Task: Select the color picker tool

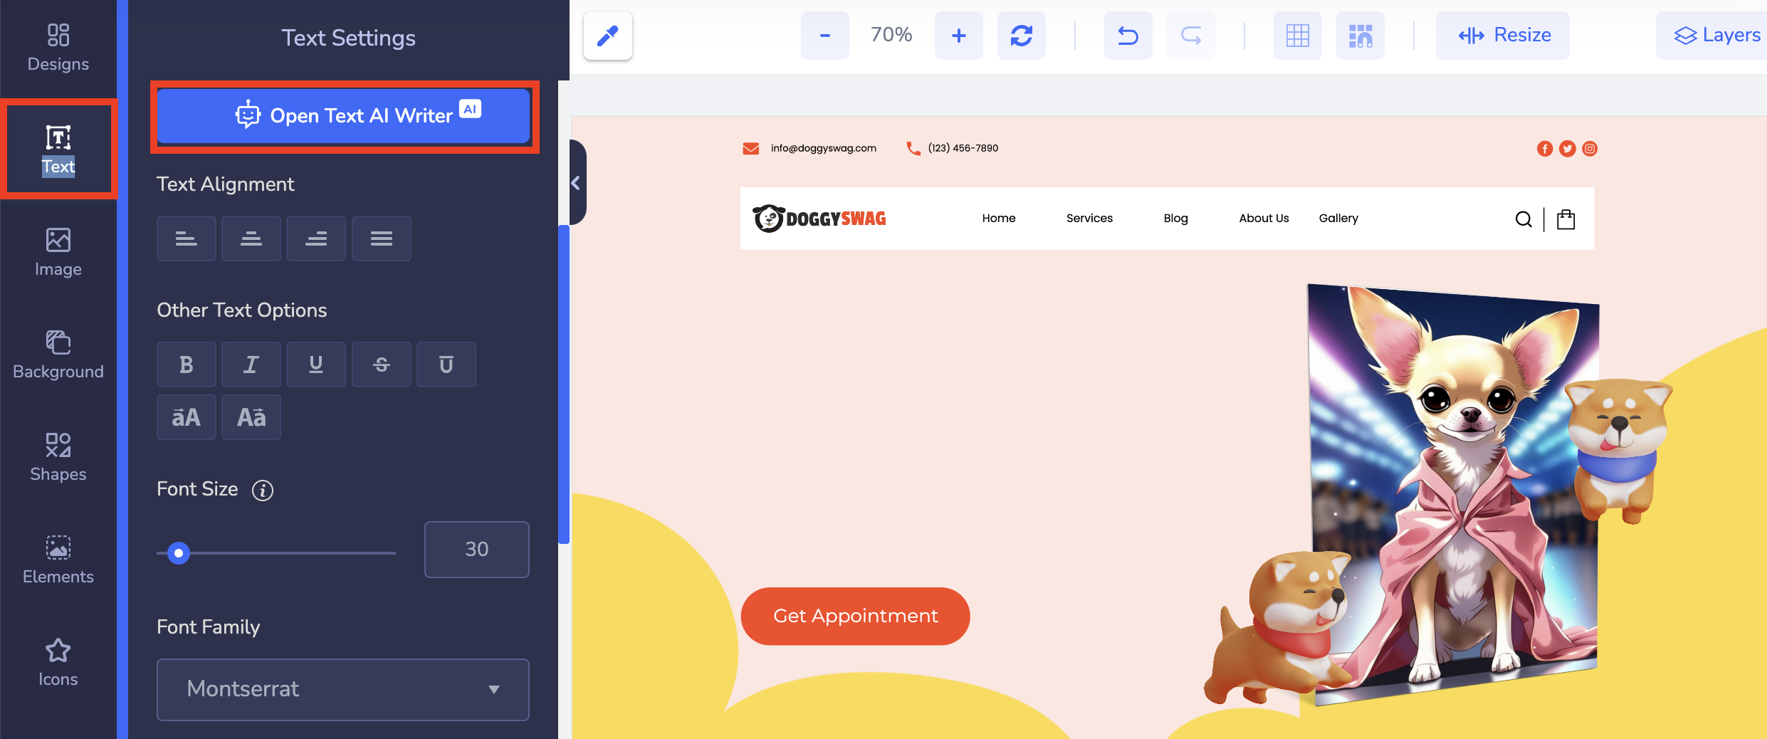Action: pyautogui.click(x=607, y=35)
